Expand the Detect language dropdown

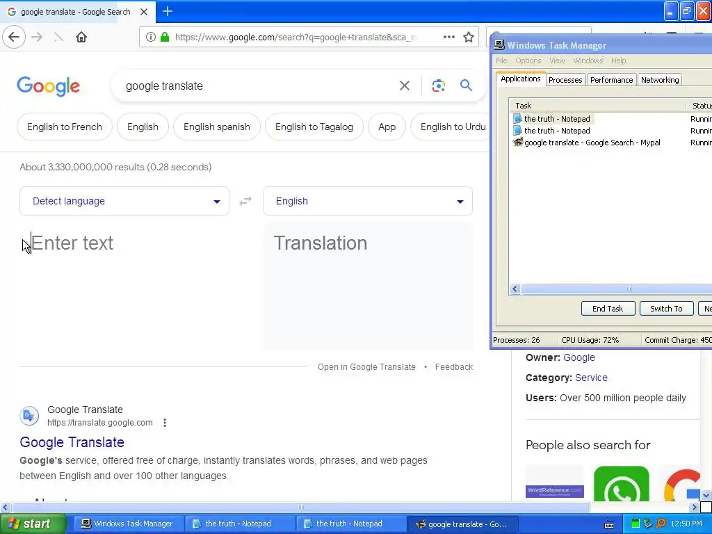[124, 201]
